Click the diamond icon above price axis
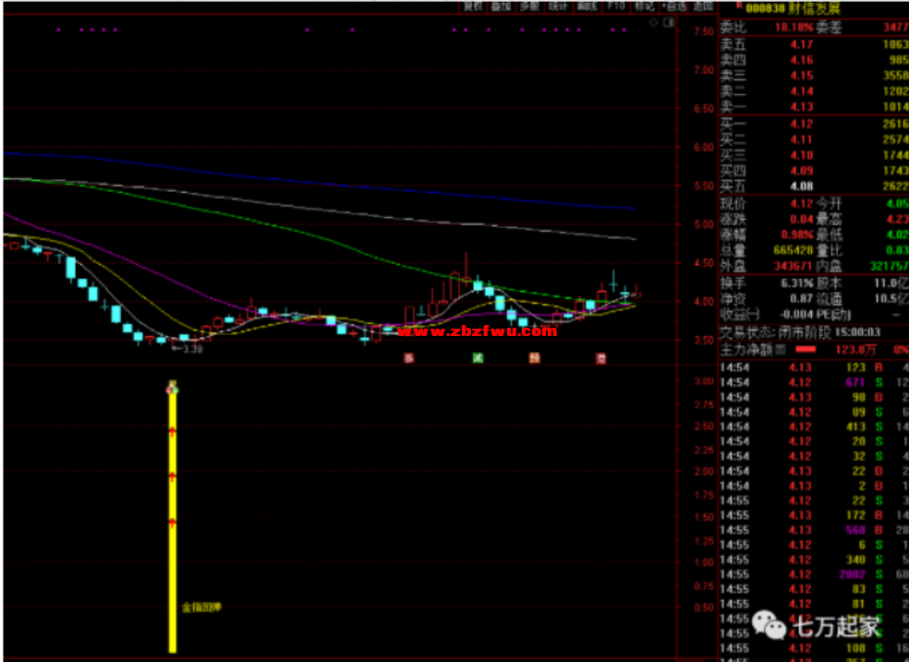The image size is (909, 662). 653,22
